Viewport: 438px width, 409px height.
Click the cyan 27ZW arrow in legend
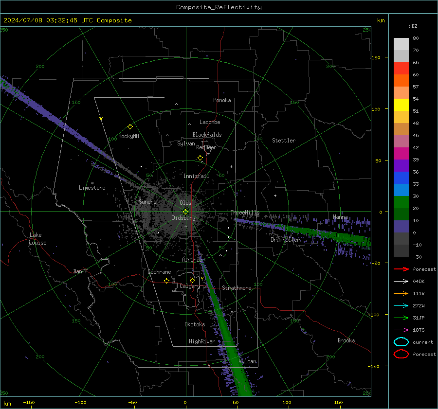coord(401,306)
